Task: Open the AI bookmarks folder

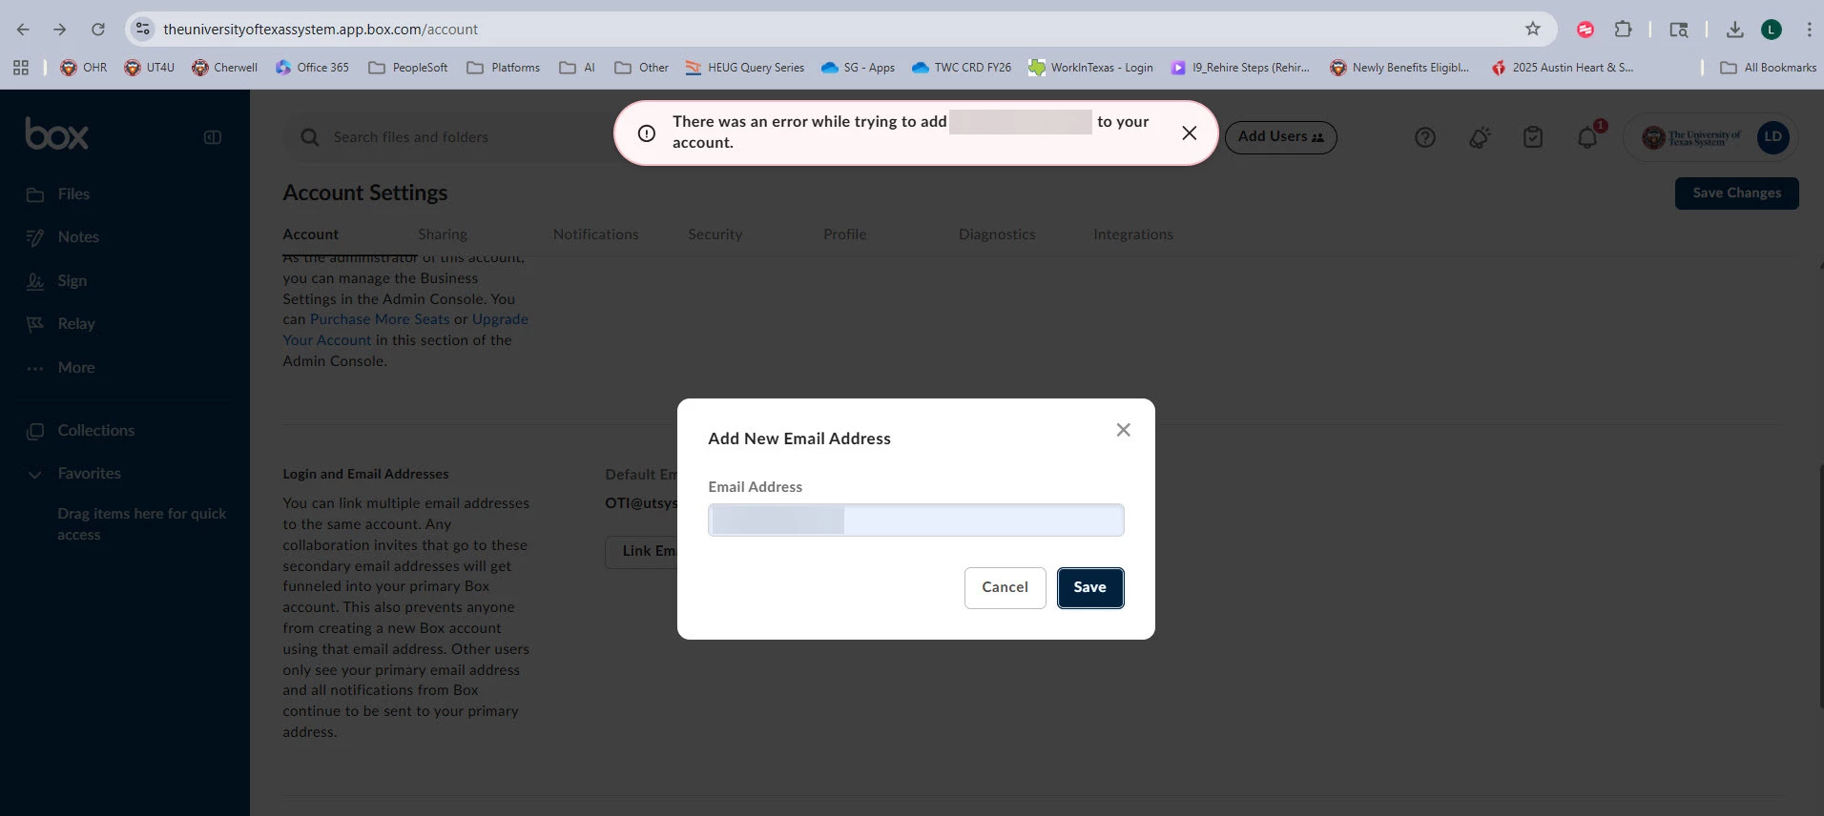Action: (577, 68)
